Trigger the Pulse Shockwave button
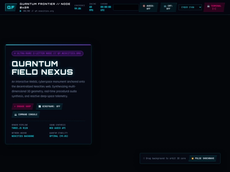The width and height of the screenshot is (230, 172). point(203,158)
